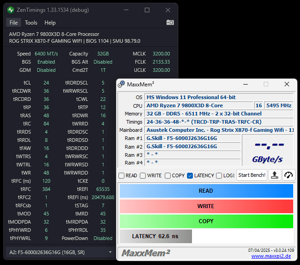
Task: Open the Help menu in ZenTimings
Action: click(x=50, y=23)
